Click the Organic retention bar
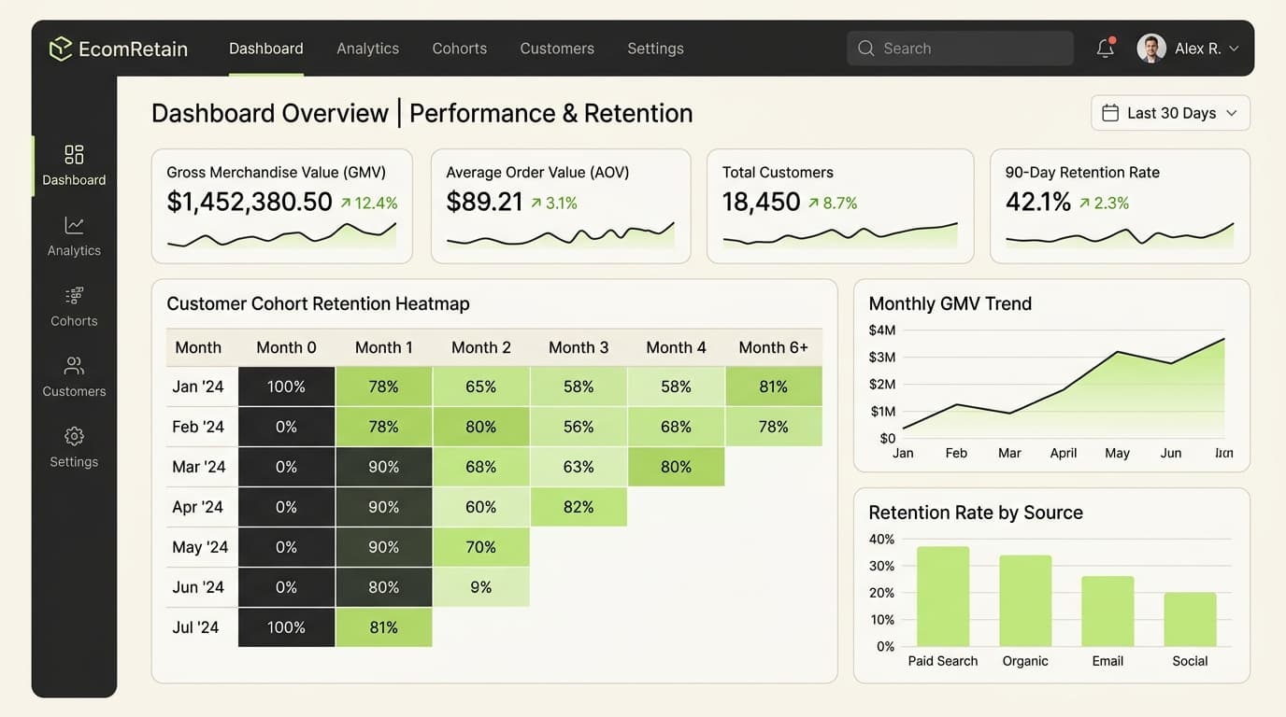This screenshot has height=717, width=1286. [x=1025, y=601]
